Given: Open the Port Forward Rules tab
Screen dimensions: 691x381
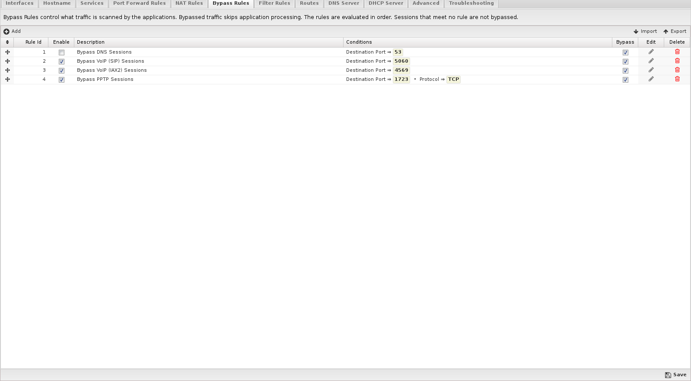Looking at the screenshot, I should pos(140,3).
